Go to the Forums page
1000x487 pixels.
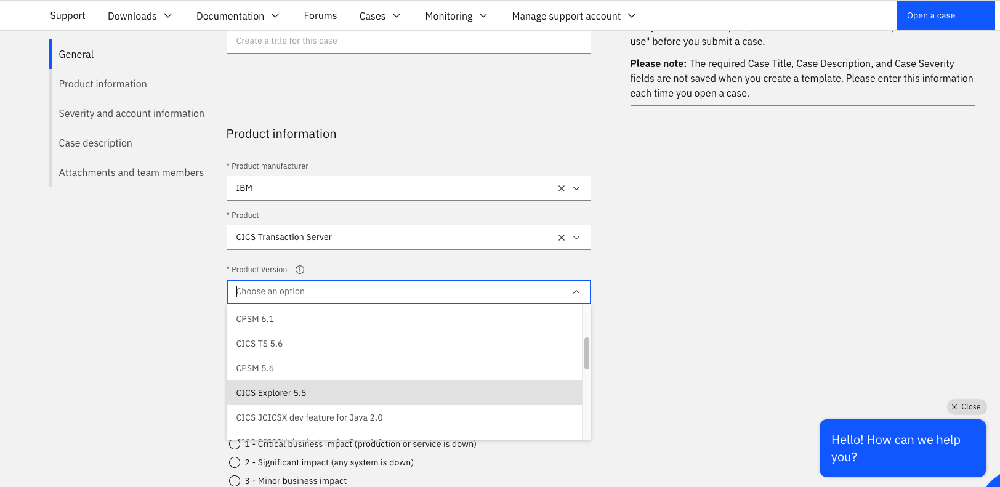pyautogui.click(x=320, y=15)
